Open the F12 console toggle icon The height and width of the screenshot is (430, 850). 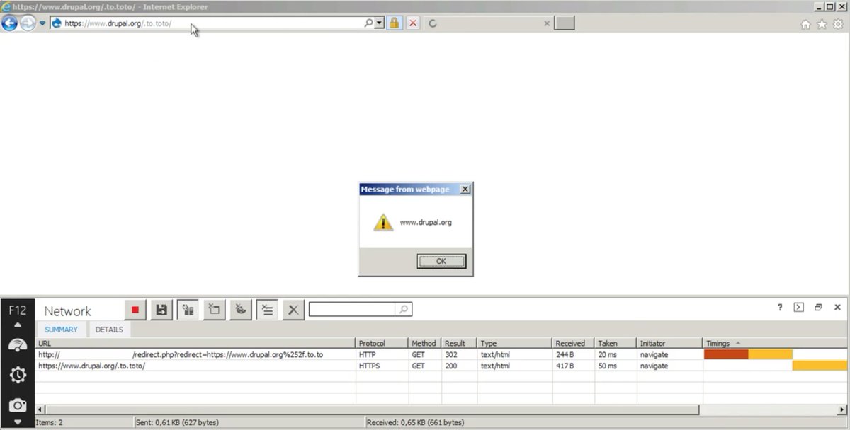point(799,308)
